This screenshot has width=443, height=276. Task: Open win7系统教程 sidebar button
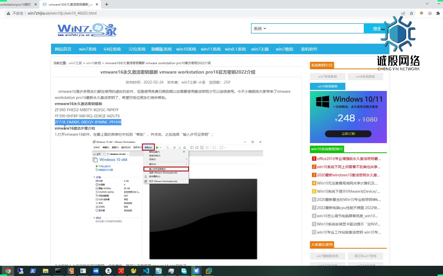point(327,77)
